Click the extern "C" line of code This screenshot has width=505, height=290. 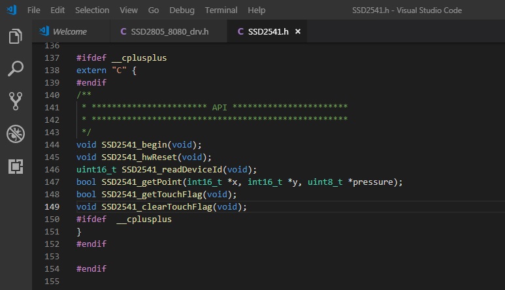(x=106, y=70)
